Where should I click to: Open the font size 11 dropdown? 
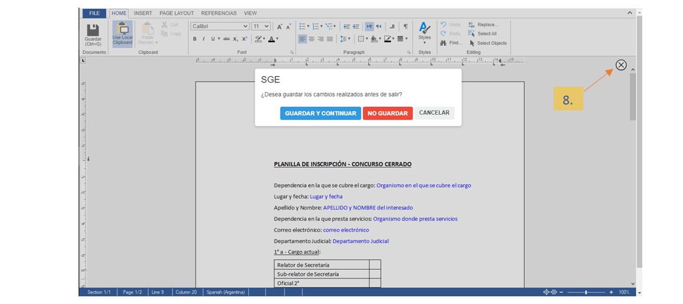tap(267, 27)
